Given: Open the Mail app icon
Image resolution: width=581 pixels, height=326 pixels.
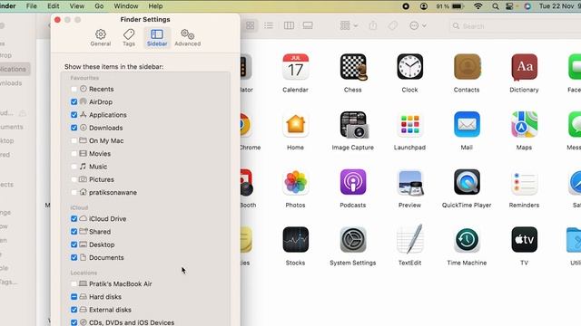Looking at the screenshot, I should click(x=467, y=125).
